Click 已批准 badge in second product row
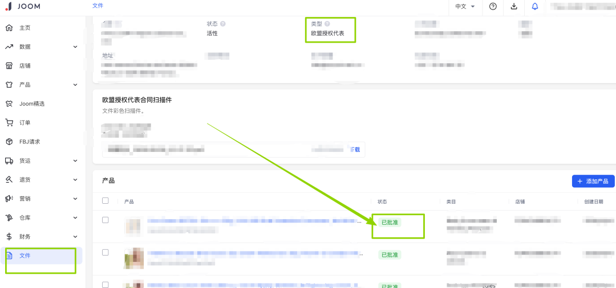Image resolution: width=616 pixels, height=288 pixels. click(x=390, y=254)
